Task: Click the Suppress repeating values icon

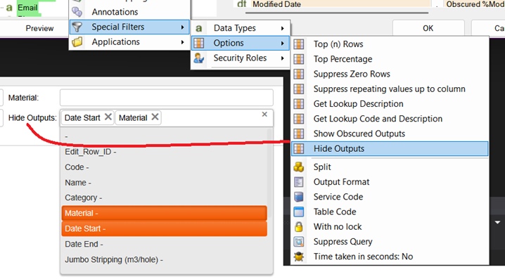Action: point(298,89)
